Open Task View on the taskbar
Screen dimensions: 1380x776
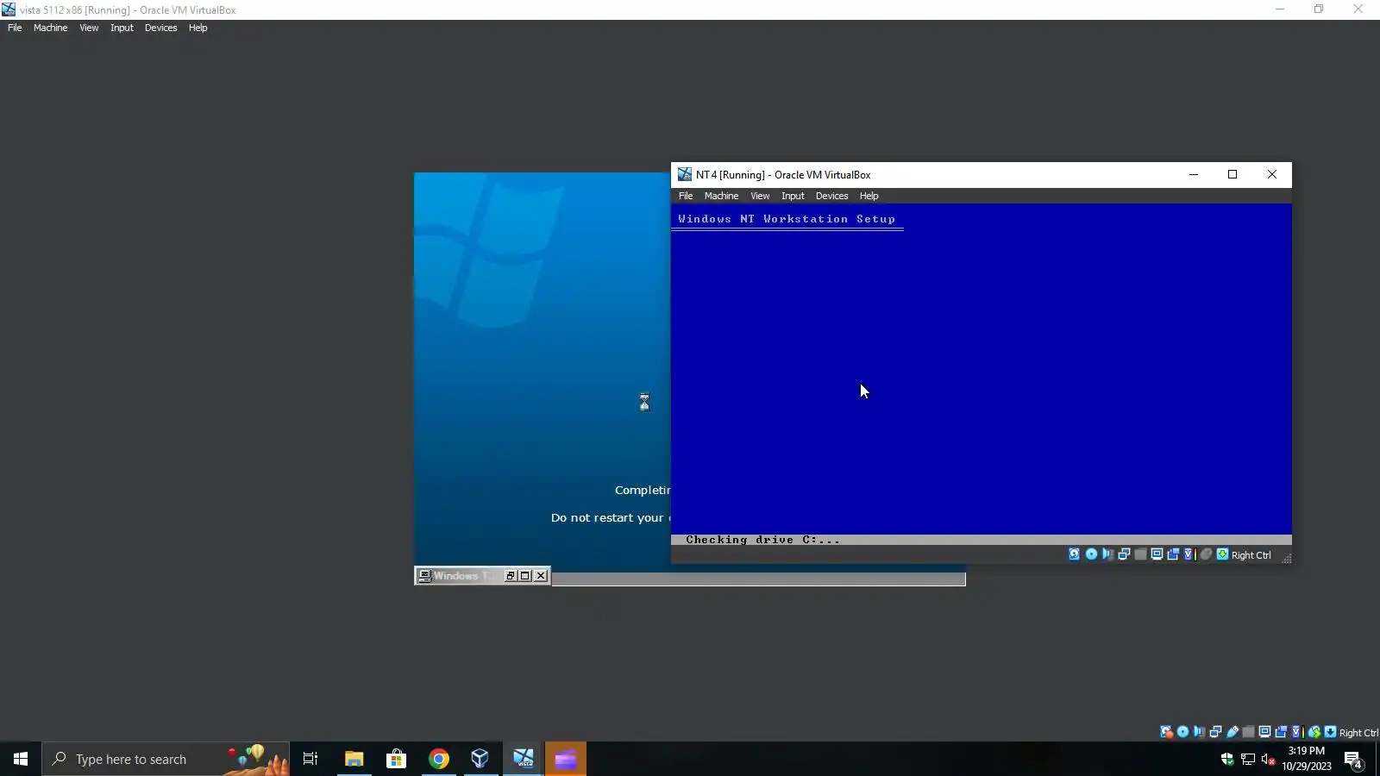pos(310,759)
